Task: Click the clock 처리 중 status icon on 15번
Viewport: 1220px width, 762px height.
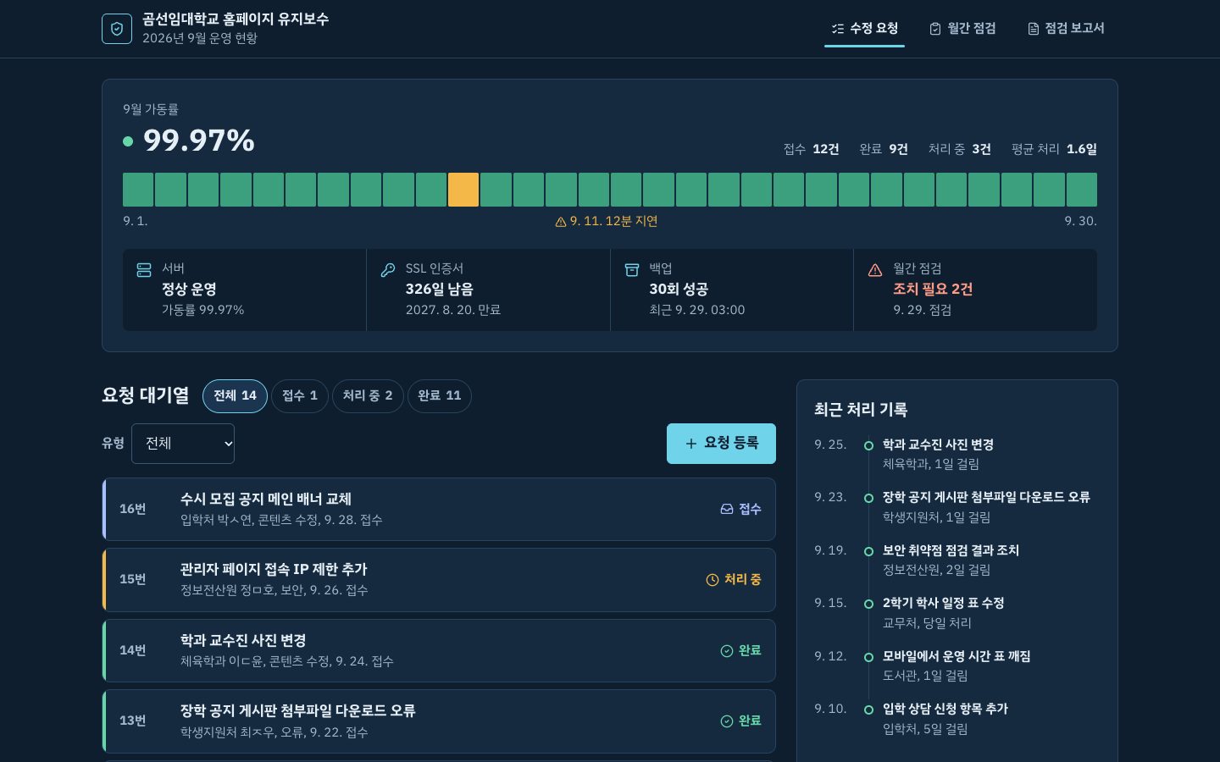Action: (713, 580)
